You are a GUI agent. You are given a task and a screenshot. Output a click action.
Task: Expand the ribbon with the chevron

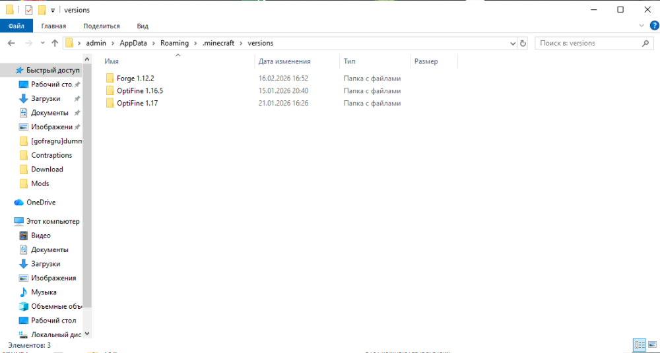pos(642,26)
